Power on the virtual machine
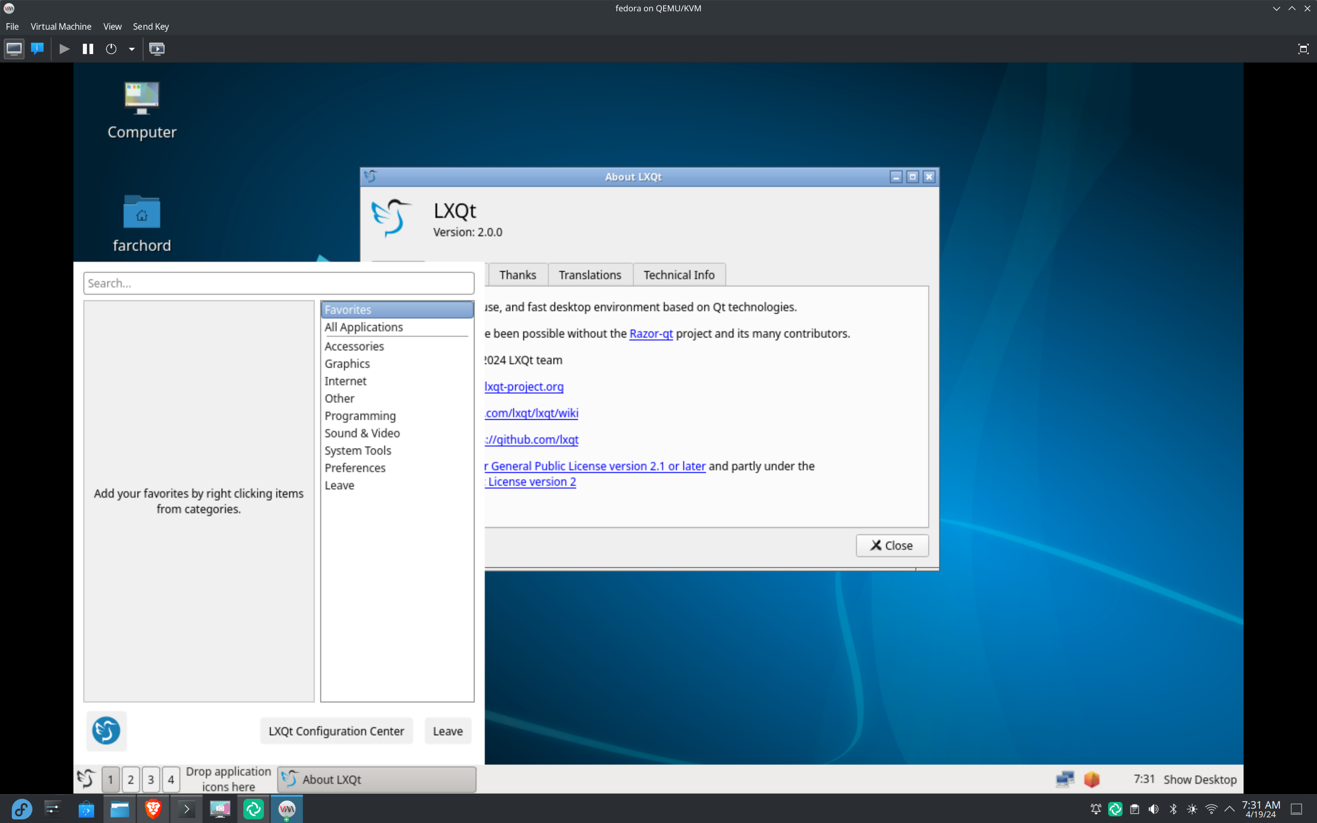This screenshot has height=823, width=1317. [64, 49]
